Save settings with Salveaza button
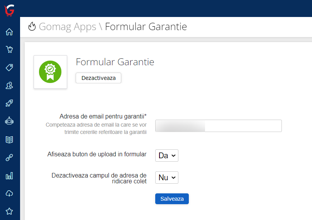 pos(172,199)
